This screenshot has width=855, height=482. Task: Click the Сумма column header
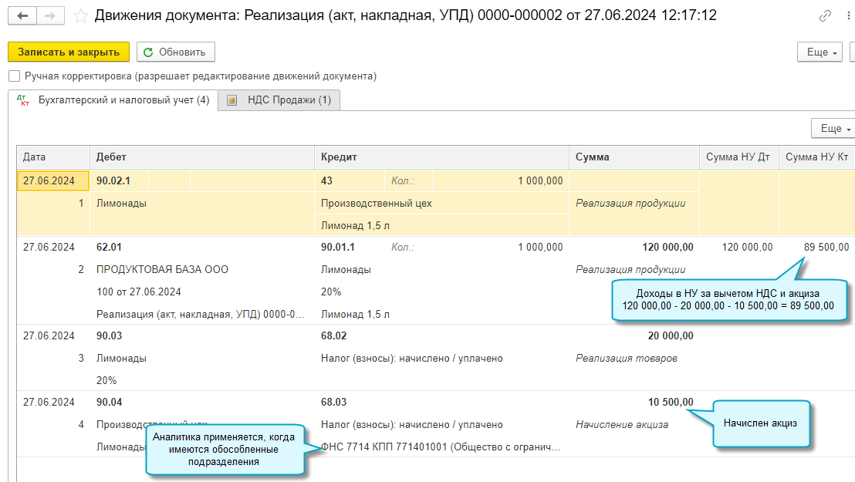tap(593, 157)
